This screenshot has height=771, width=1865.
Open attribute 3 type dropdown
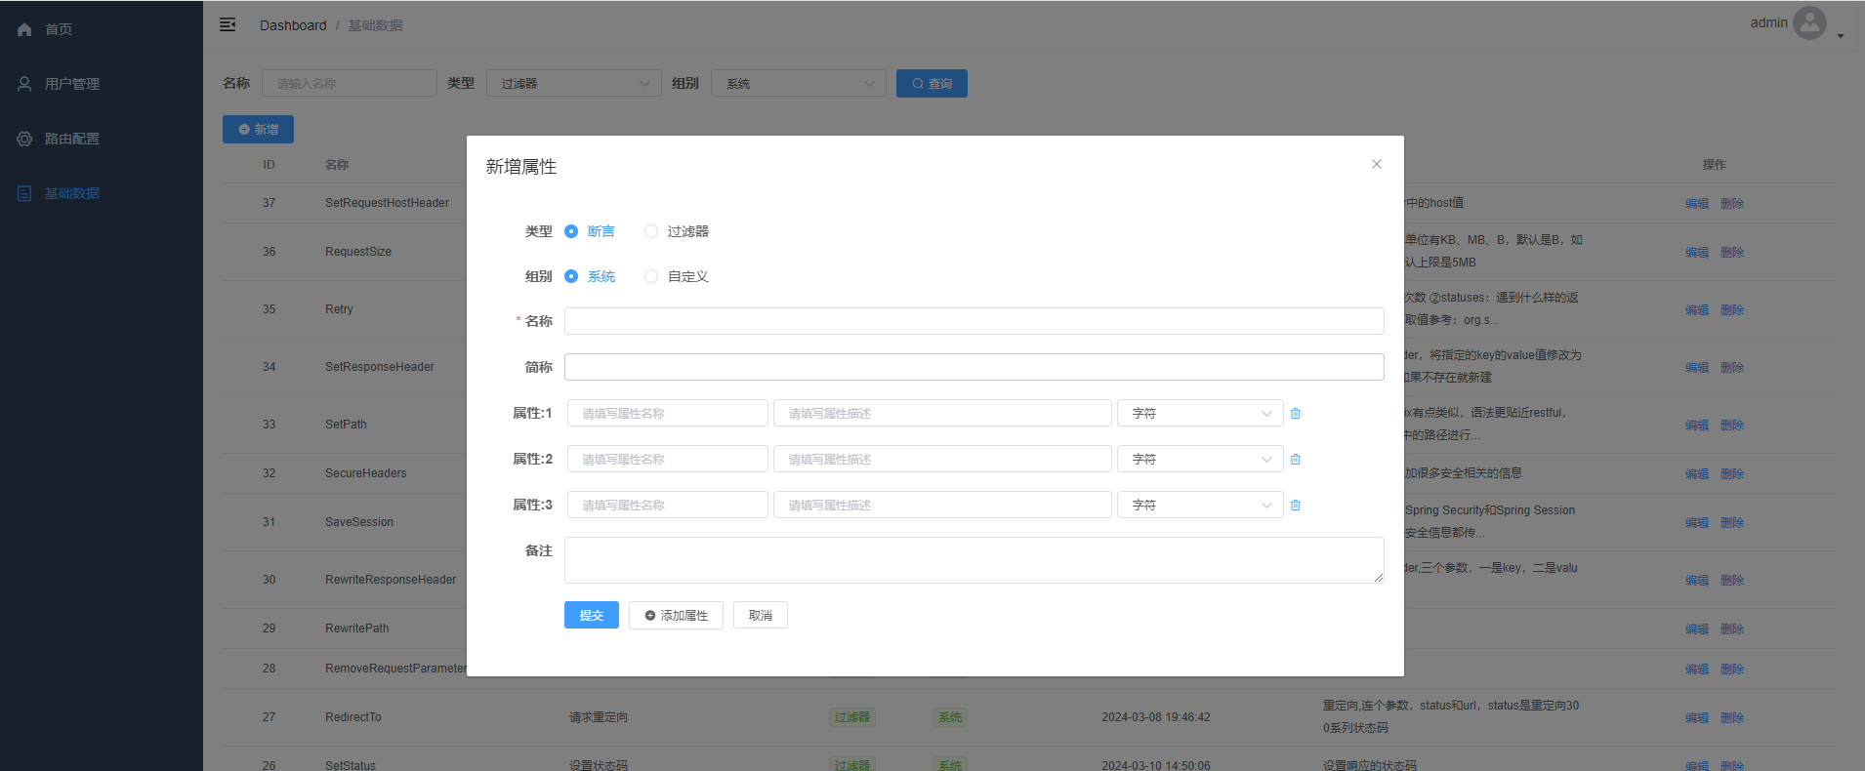(x=1200, y=506)
